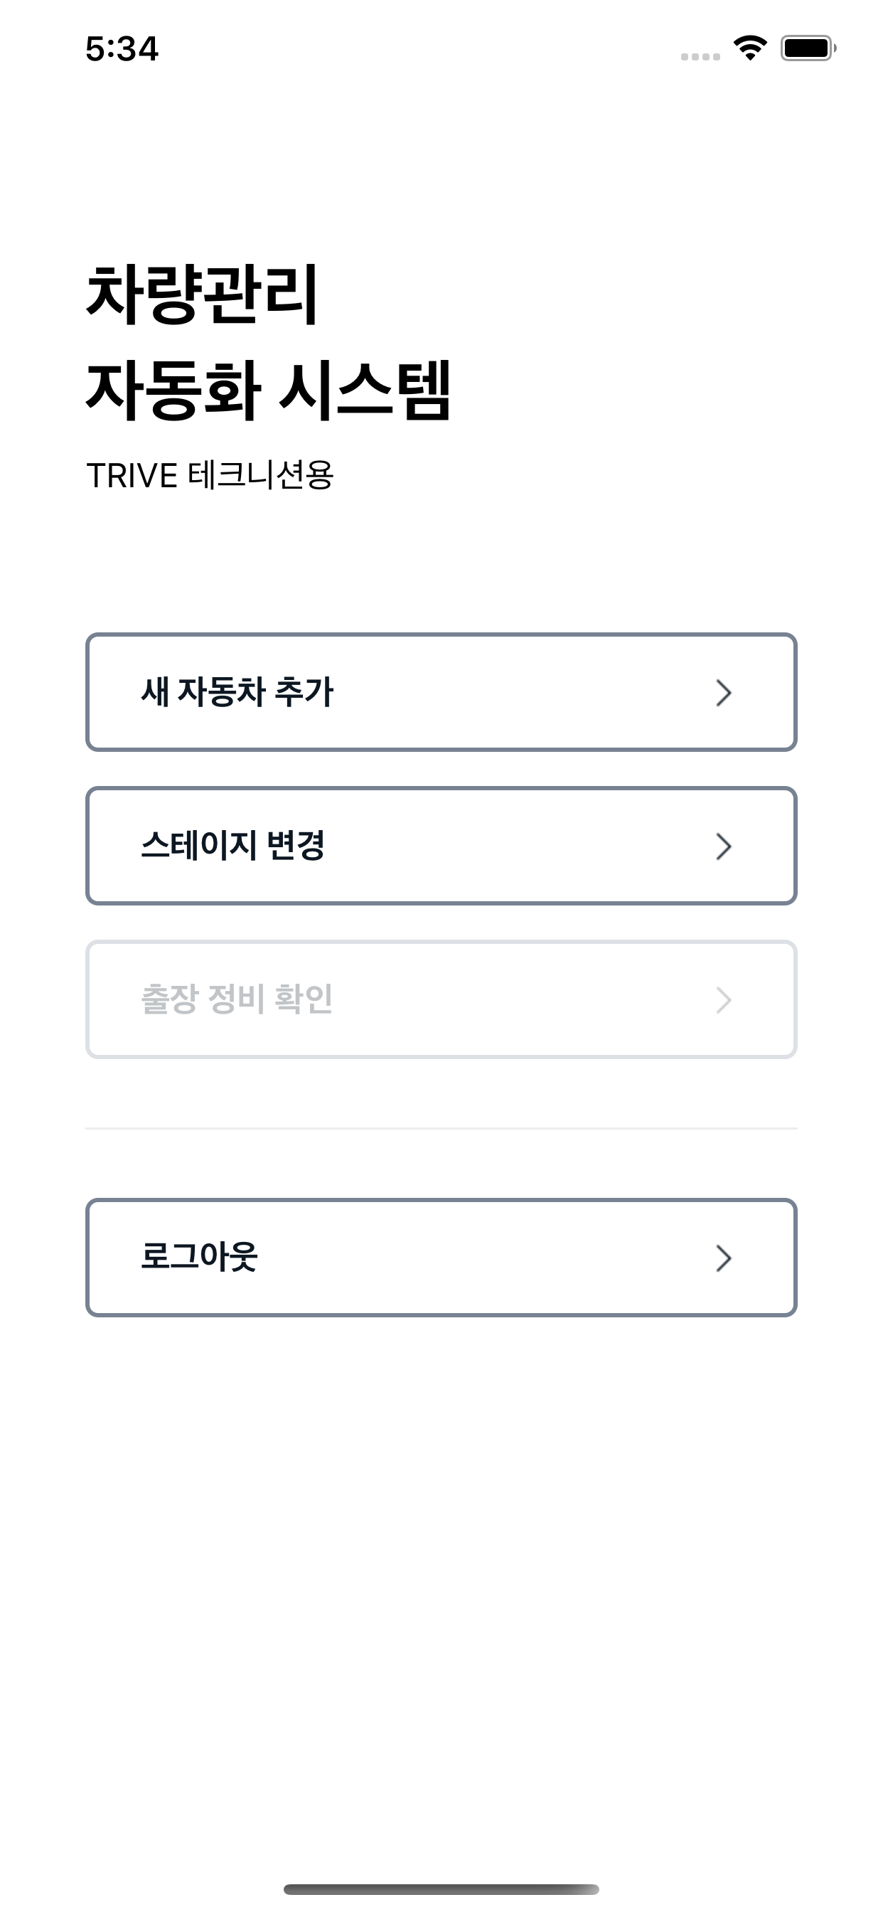Tap the cellular signal dots
This screenshot has height=1912, width=883.
click(x=700, y=56)
